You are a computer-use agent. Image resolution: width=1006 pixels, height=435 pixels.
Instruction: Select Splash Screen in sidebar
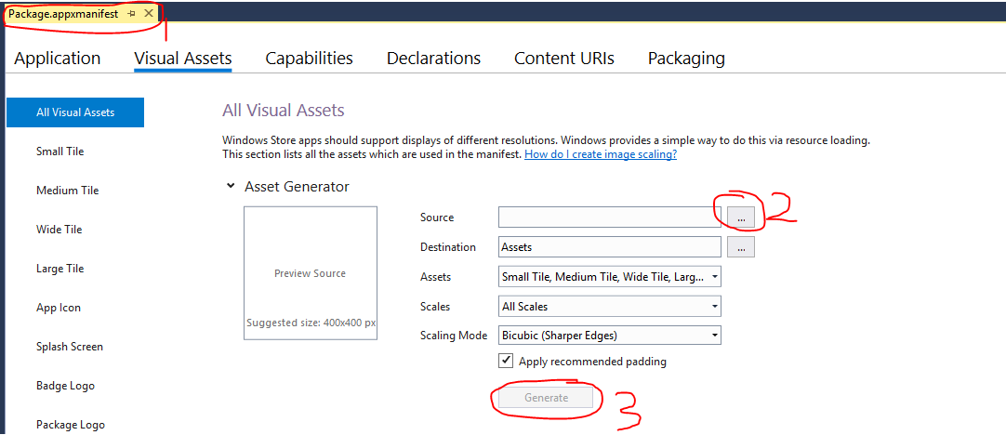click(x=70, y=347)
